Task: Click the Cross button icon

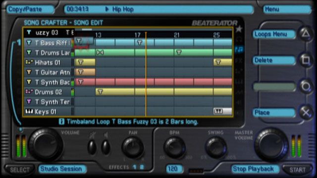Action: [306, 112]
